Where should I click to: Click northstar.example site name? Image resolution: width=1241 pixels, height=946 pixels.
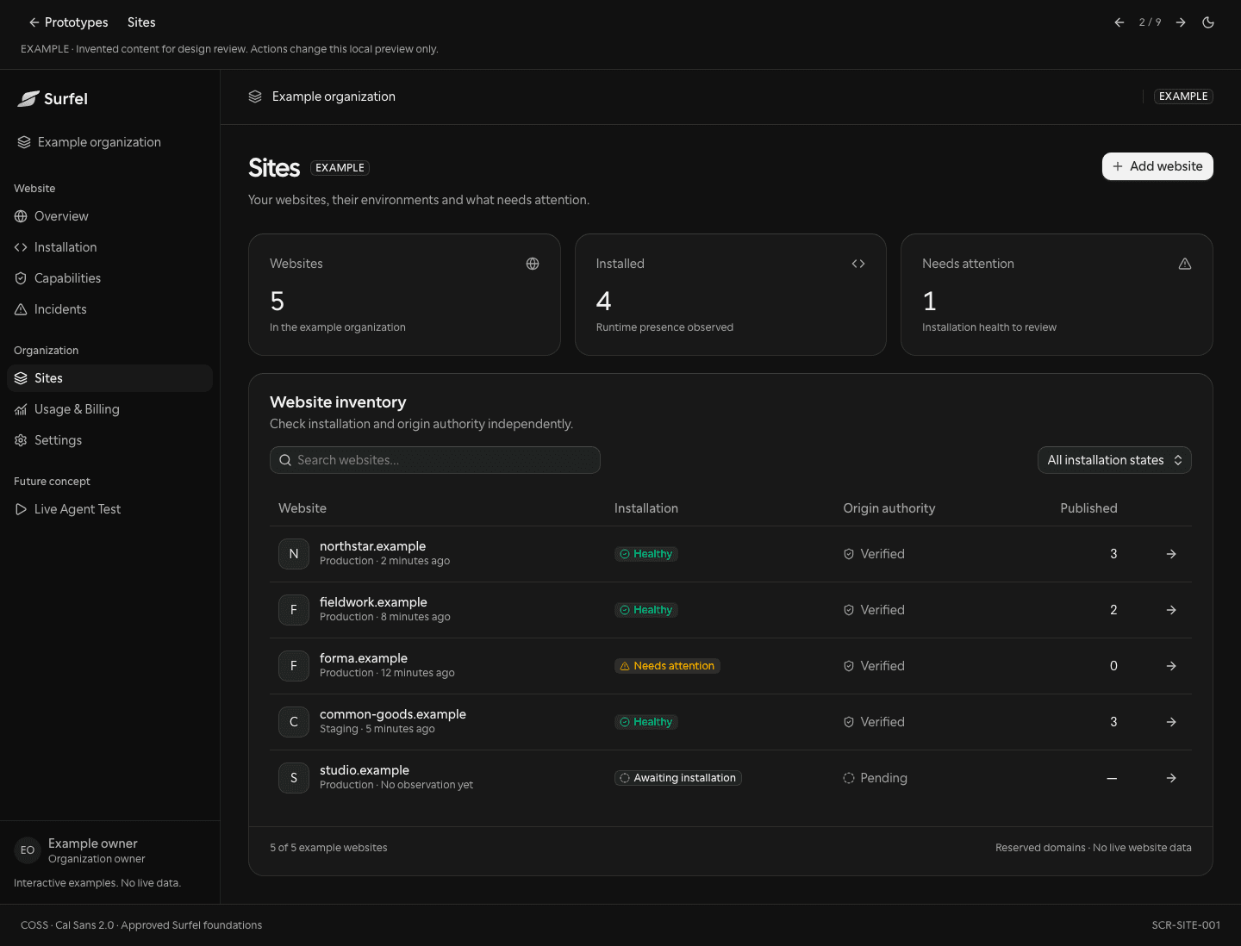point(372,546)
